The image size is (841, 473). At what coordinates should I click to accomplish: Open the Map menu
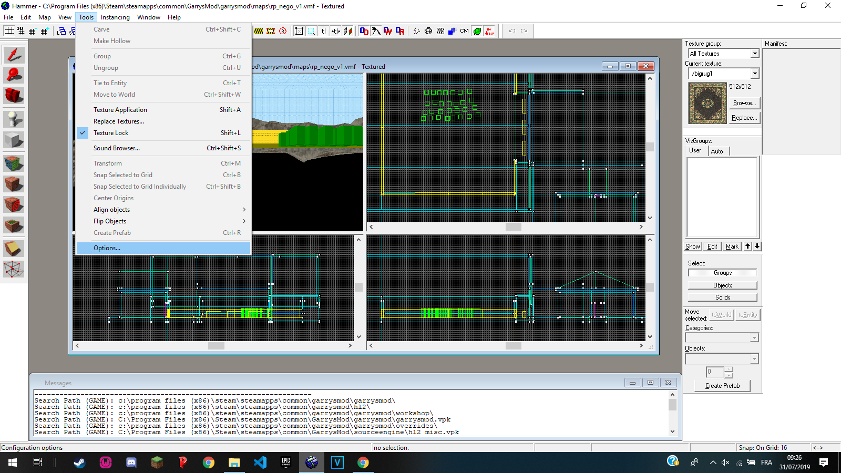pos(45,17)
